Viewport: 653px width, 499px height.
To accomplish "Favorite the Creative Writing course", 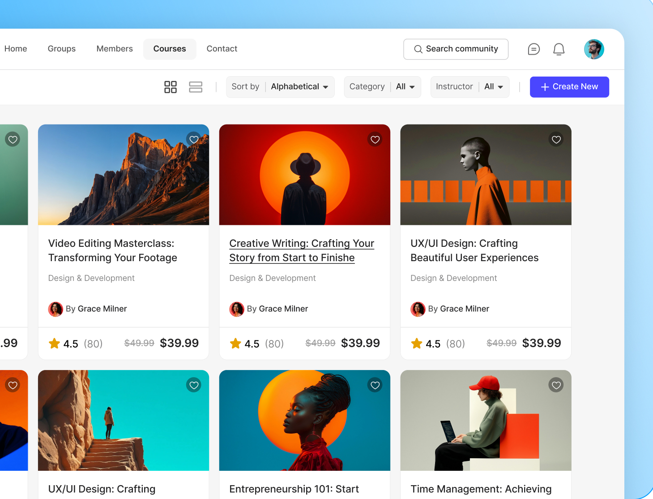I will pos(375,140).
